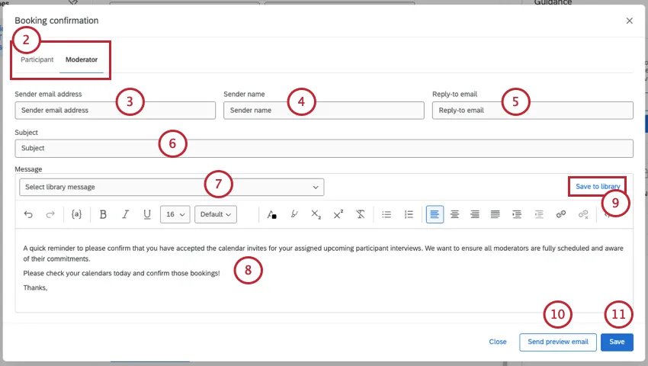Undo the last edit in message toolbar
Viewport: 648px width, 366px height.
(28, 214)
